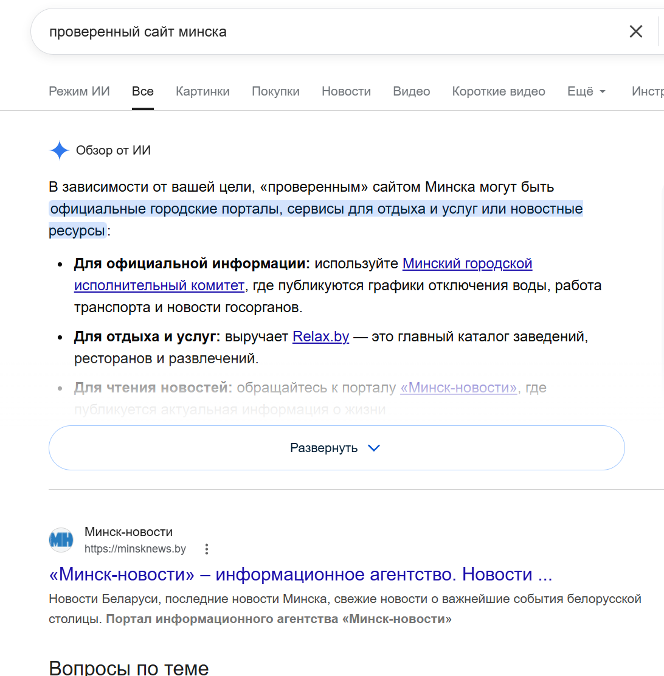Click the blue AI overview sparkle icon

tap(60, 150)
